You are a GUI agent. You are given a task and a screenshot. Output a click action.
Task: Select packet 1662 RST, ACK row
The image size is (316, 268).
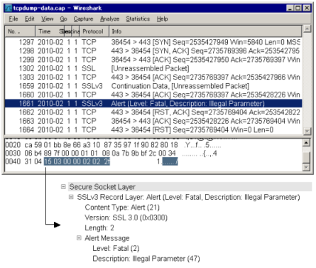153,112
